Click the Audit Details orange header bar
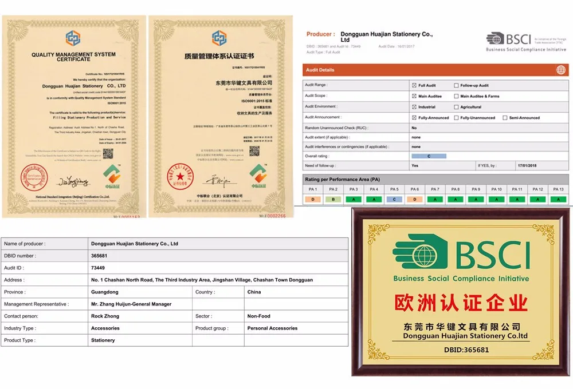This screenshot has width=573, height=389. click(x=435, y=70)
